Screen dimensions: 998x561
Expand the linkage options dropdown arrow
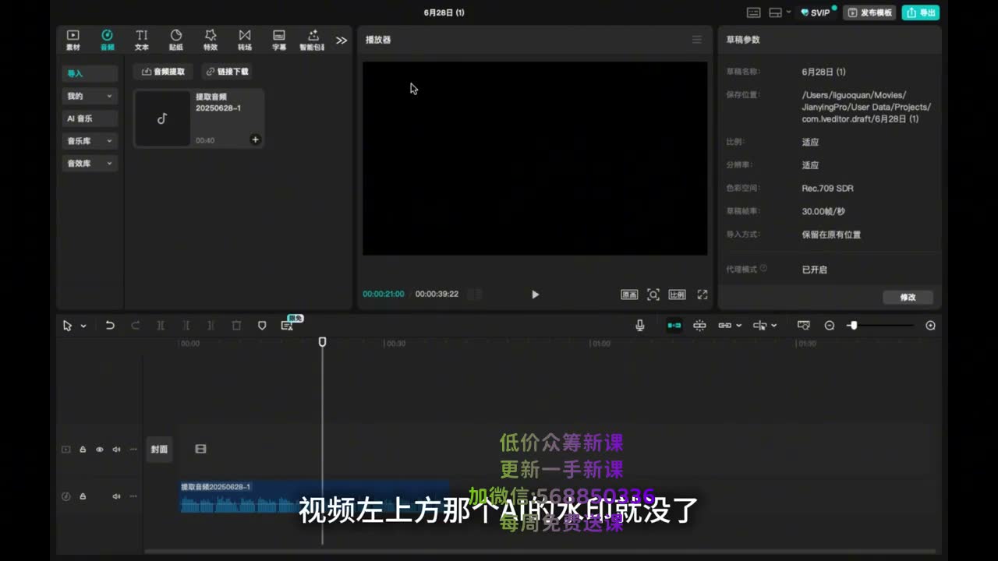(738, 326)
